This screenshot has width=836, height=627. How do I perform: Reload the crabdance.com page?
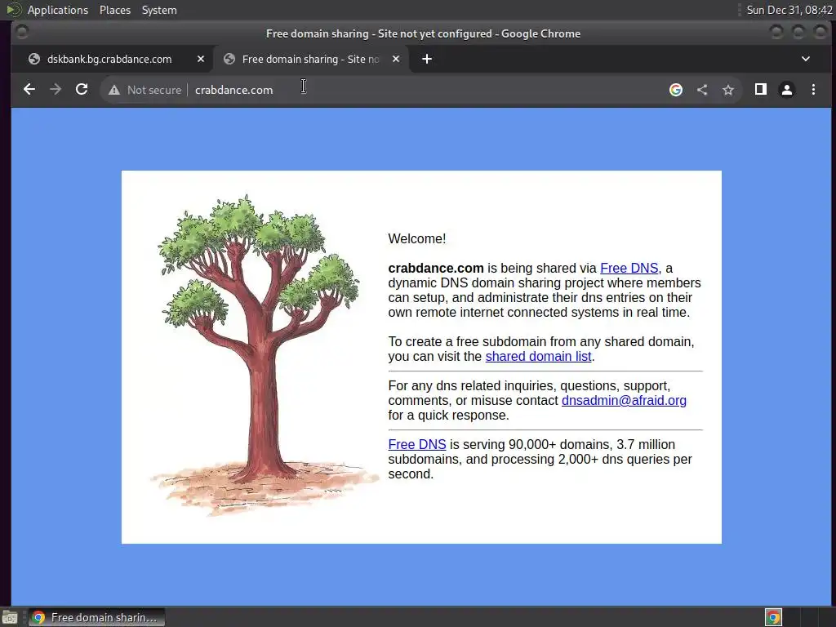82,90
